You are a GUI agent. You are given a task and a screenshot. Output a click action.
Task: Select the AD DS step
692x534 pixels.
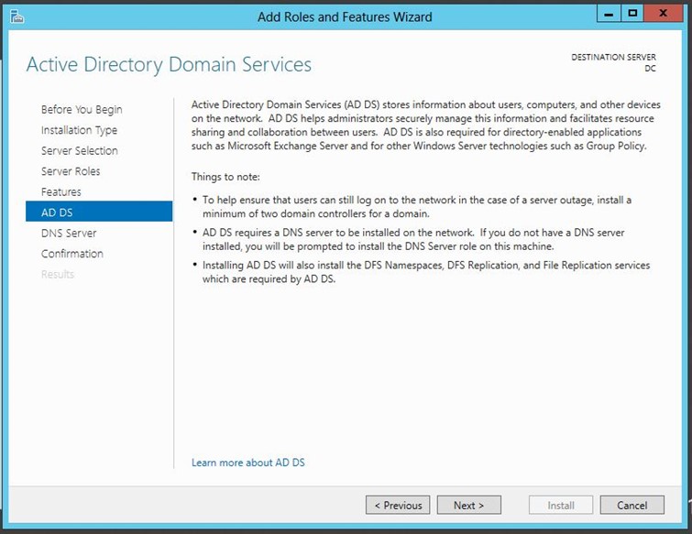tap(99, 212)
